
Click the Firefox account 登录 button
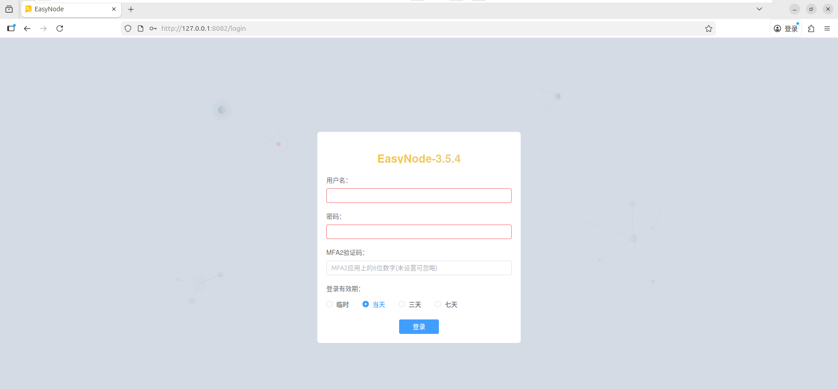click(x=786, y=28)
